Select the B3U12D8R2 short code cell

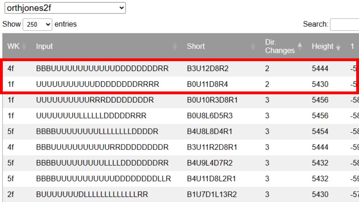point(208,68)
